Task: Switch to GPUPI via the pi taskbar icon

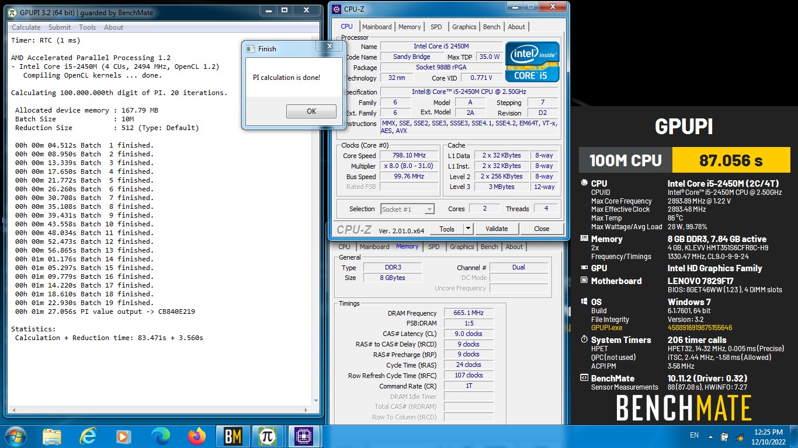Action: tap(268, 436)
